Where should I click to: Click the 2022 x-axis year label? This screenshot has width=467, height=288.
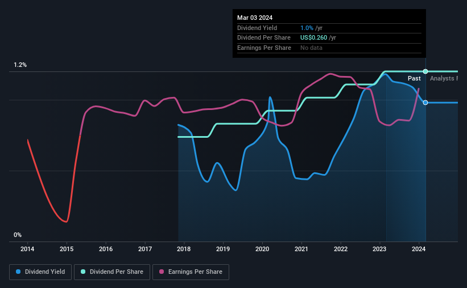341,249
